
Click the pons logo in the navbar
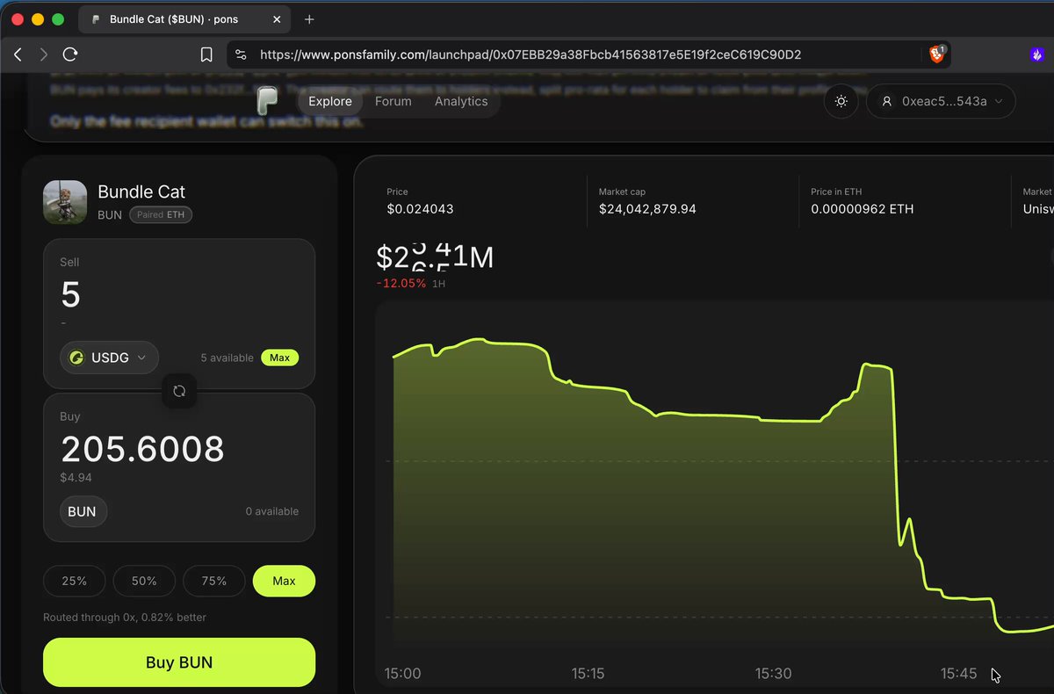[268, 101]
